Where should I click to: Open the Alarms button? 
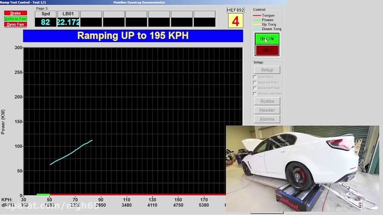coord(267,119)
